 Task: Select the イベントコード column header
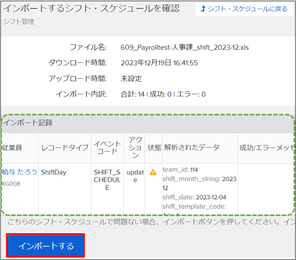click(107, 147)
